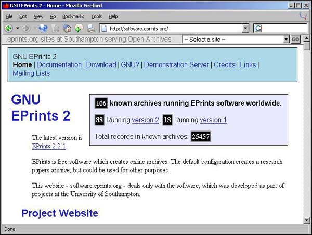Minimize the Firebird window
This screenshot has width=312, height=235.
(x=291, y=5)
